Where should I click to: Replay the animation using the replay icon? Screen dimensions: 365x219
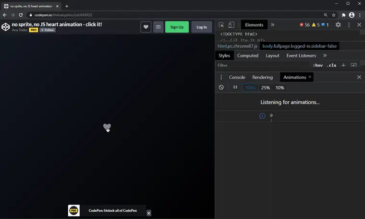click(262, 116)
